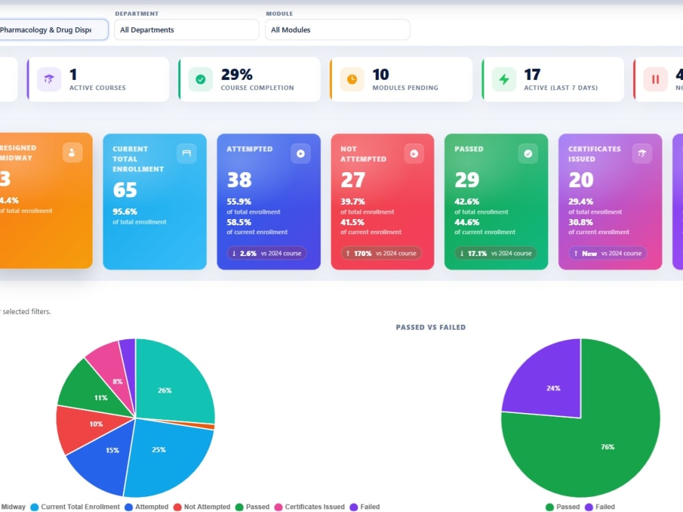The image size is (683, 512).
Task: Toggle Passed legend under Passed vs Failed chart
Action: coord(563,507)
